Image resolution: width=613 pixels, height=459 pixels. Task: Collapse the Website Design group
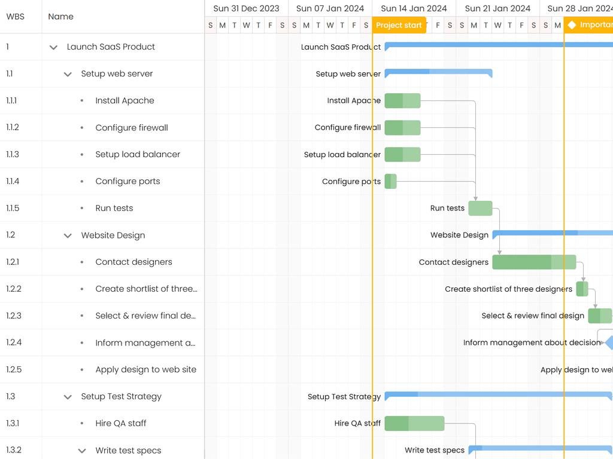click(x=68, y=235)
